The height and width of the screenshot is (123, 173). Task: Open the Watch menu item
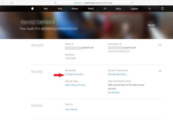[91, 9]
